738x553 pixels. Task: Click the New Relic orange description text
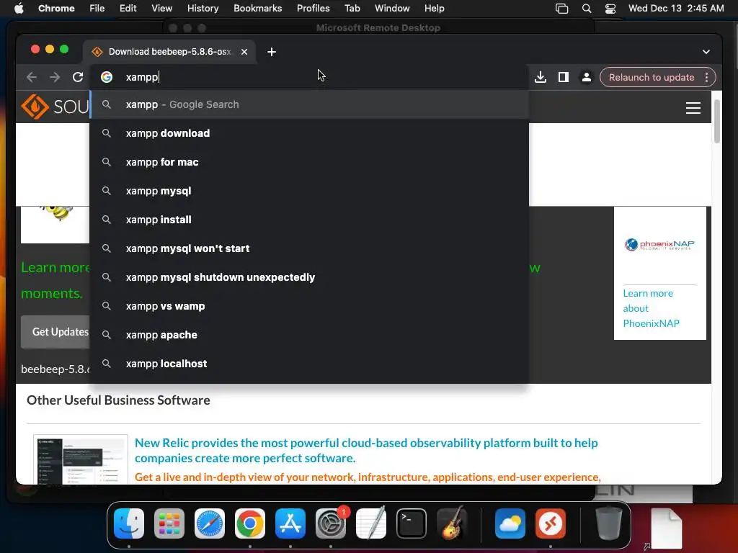point(368,477)
